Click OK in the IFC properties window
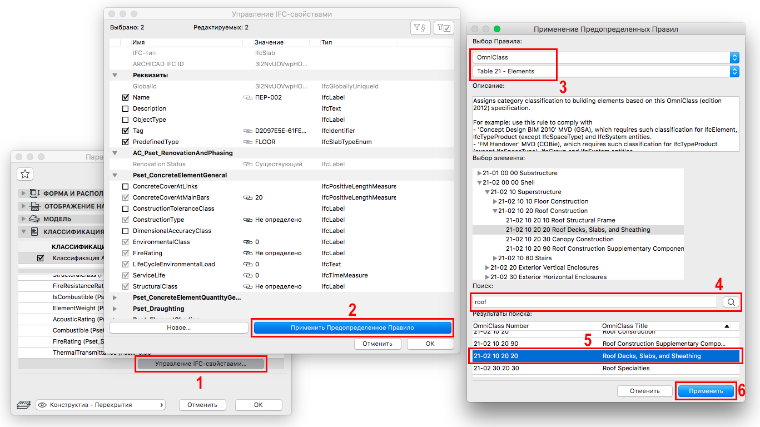 430,344
